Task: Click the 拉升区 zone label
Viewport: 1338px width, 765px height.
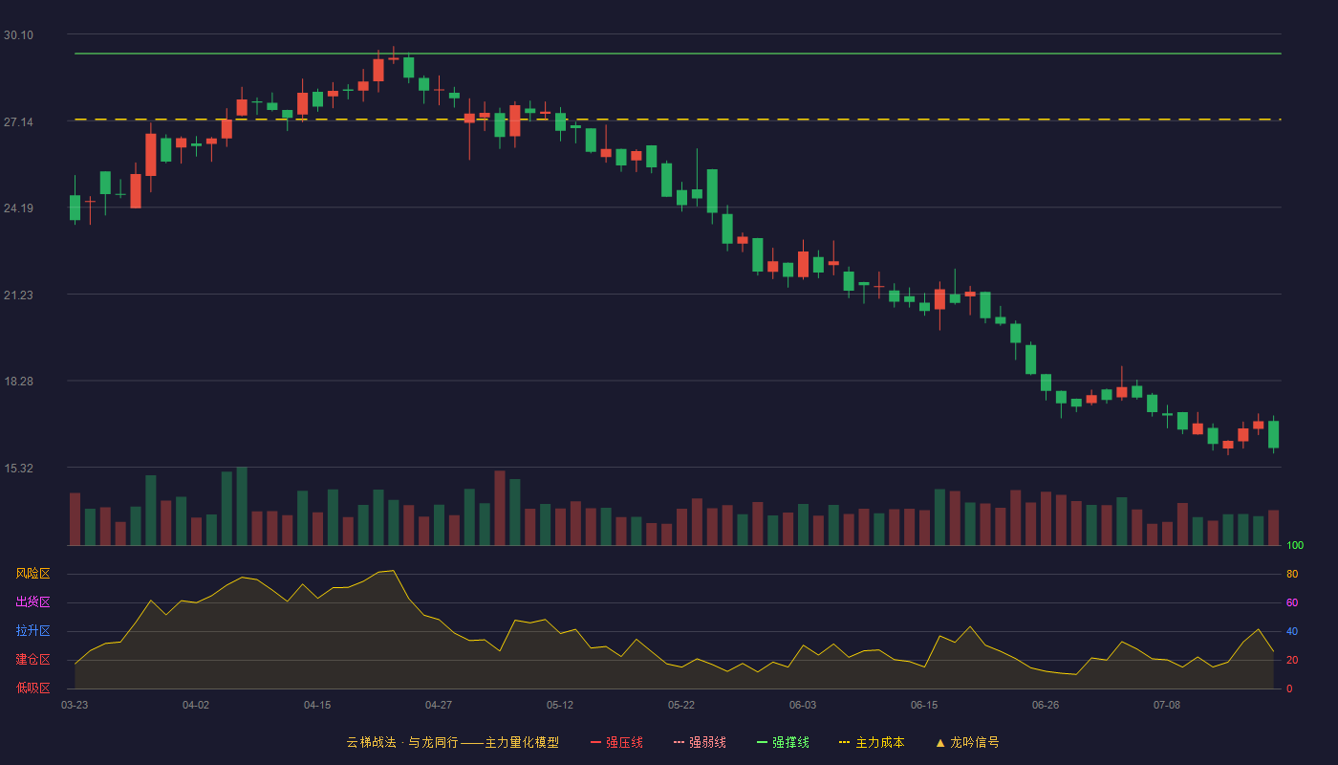Action: pos(32,631)
